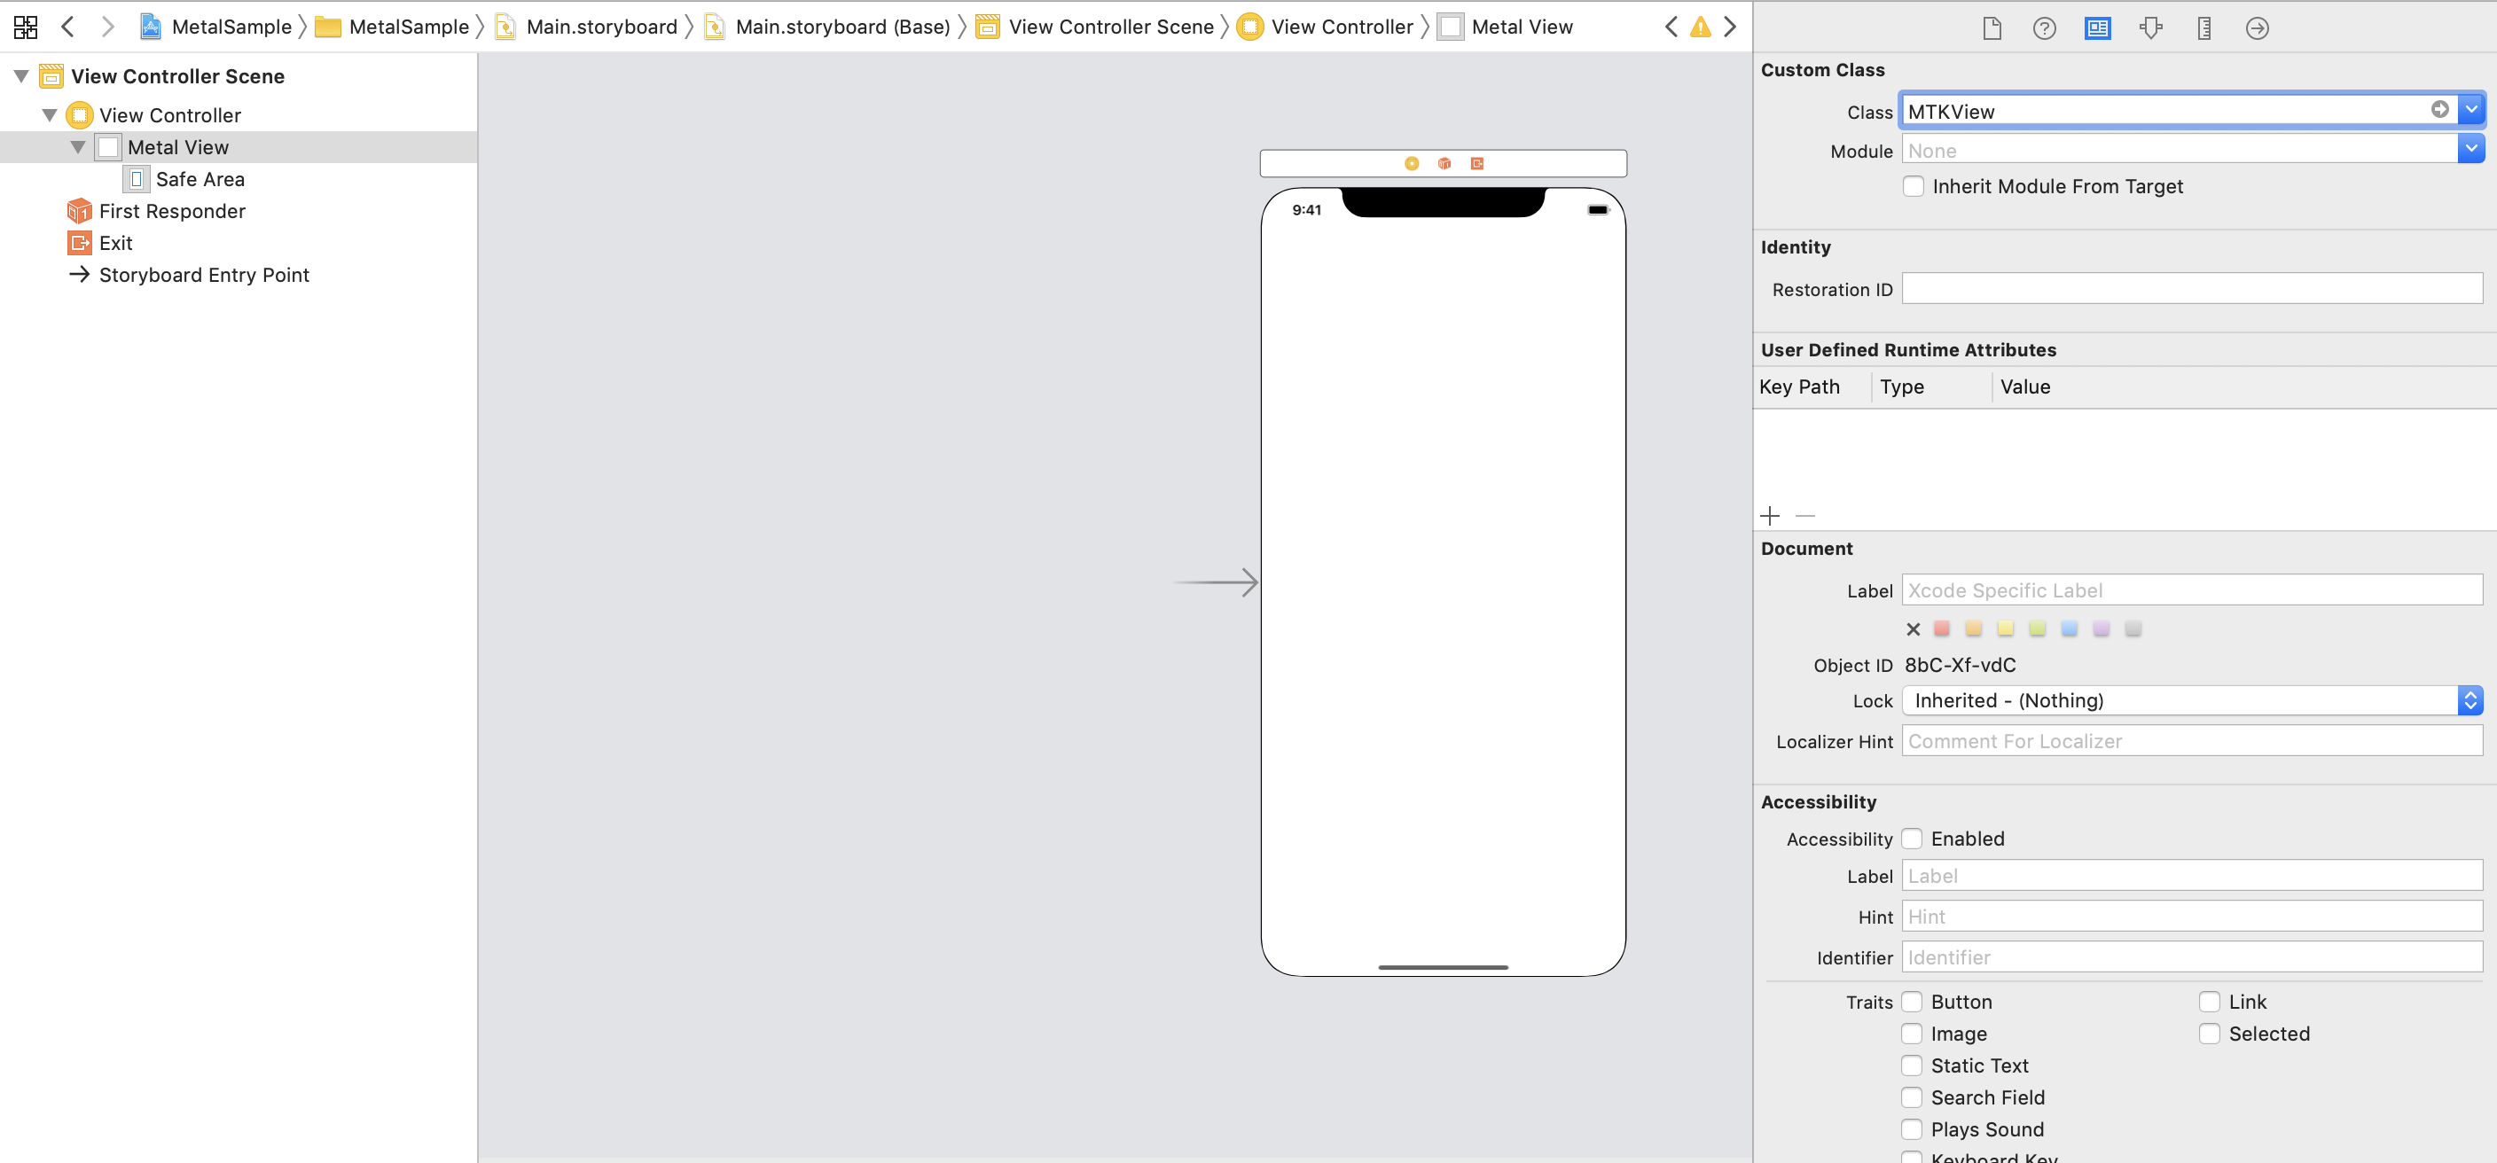Choose the red label color swatch
This screenshot has height=1163, width=2497.
click(1941, 629)
